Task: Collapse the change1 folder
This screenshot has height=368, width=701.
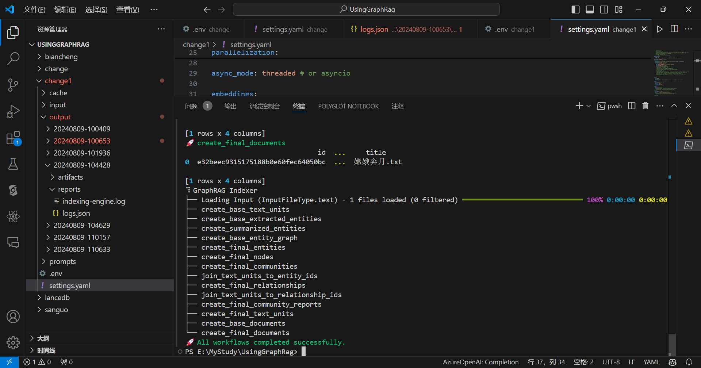Action: click(x=100, y=81)
